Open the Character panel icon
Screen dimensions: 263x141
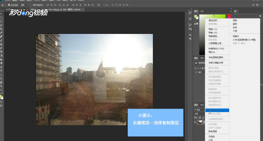190,35
